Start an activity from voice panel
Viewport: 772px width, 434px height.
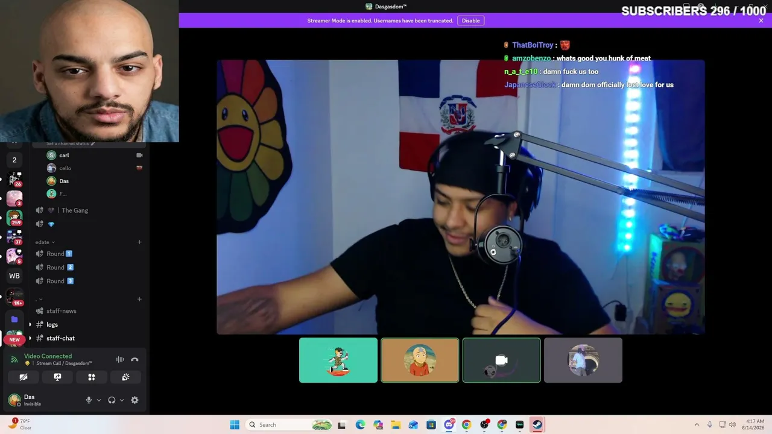click(x=92, y=377)
